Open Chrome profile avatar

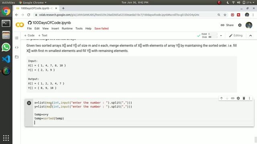pyautogui.click(x=247, y=15)
